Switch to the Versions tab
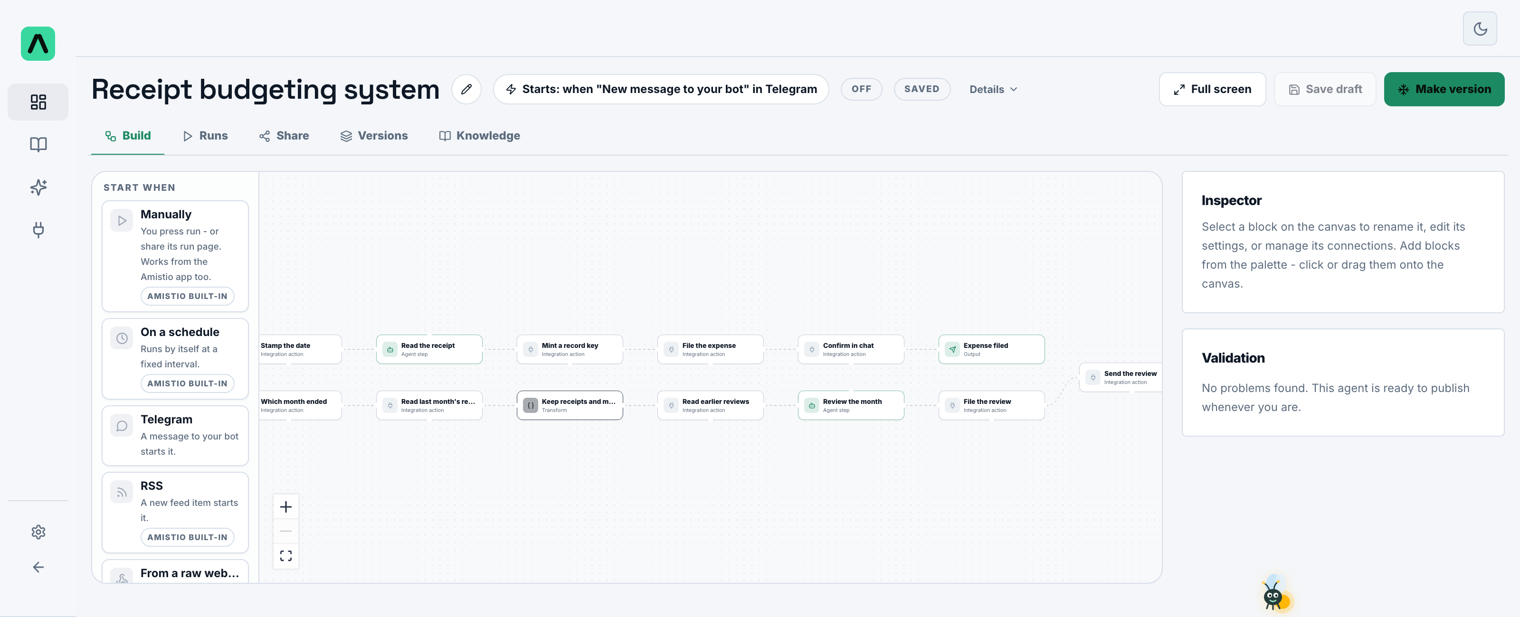Image resolution: width=1520 pixels, height=617 pixels. click(x=374, y=136)
